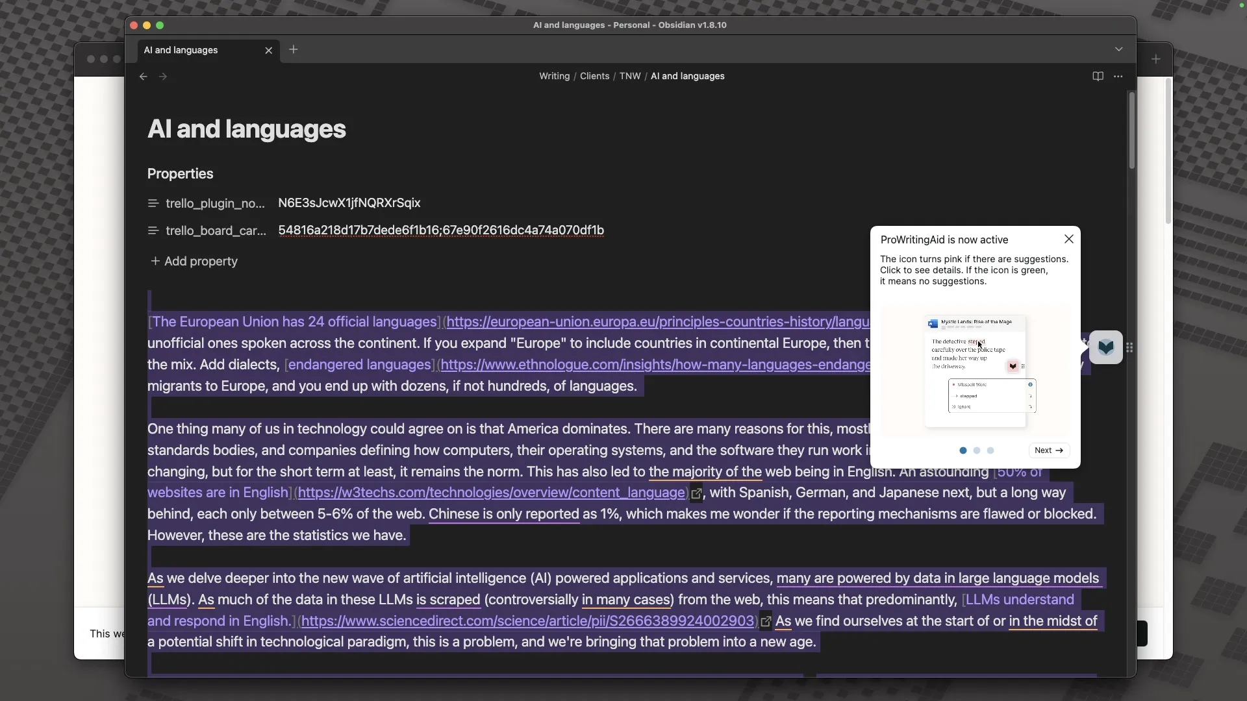1247x701 pixels.
Task: Open the Writing folder in the breadcrumb
Action: click(x=554, y=76)
